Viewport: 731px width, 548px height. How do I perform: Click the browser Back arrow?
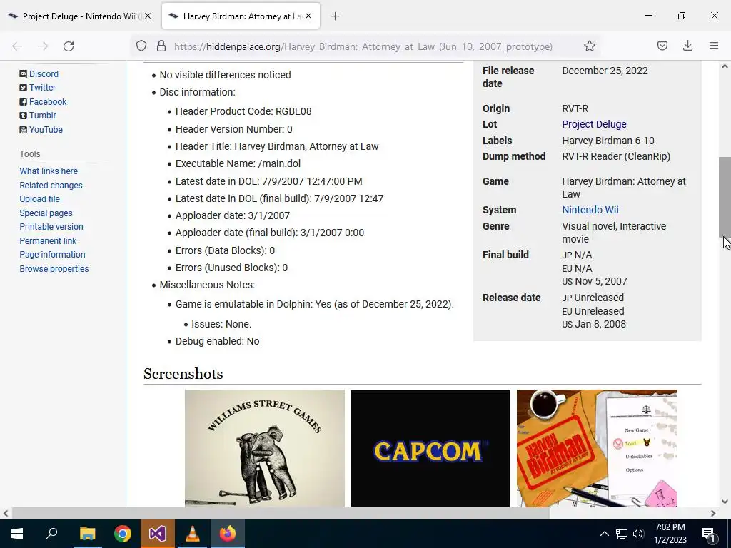click(17, 46)
